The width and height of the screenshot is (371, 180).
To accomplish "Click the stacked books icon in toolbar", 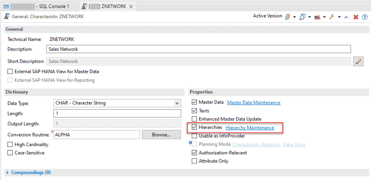I will (317, 17).
